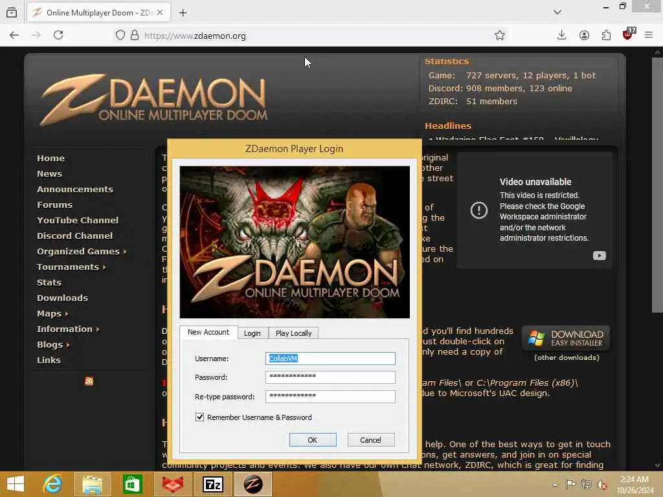Show hidden tray icons arrow
The height and width of the screenshot is (497, 663).
555,485
